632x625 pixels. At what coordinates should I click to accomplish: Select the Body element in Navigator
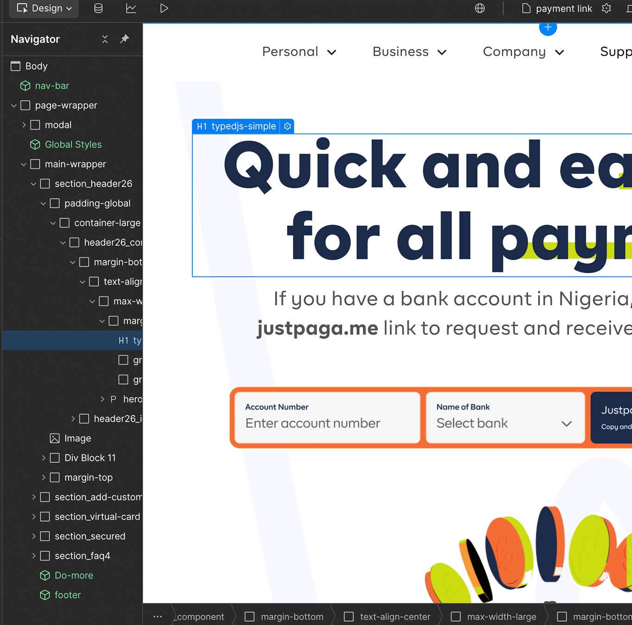coord(72,66)
